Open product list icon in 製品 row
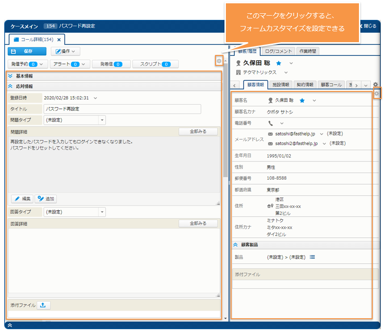Viewport: 385px width, 332px height. click(313, 257)
